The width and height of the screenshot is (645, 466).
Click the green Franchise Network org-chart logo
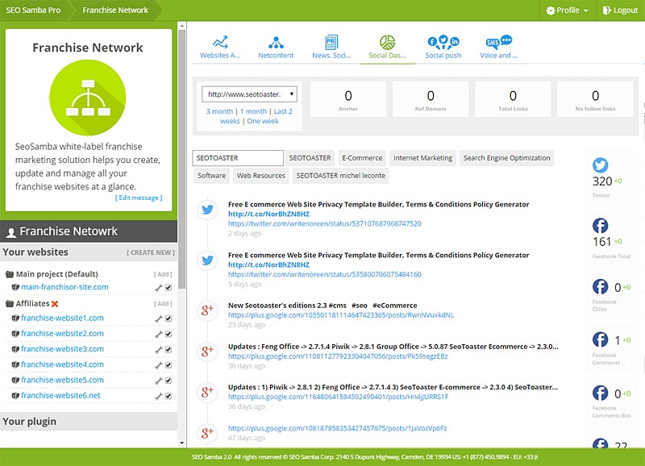[x=88, y=98]
